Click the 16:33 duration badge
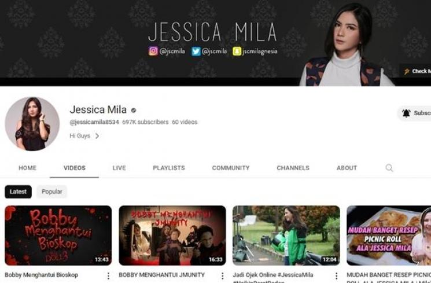This screenshot has height=283, width=431. point(215,259)
